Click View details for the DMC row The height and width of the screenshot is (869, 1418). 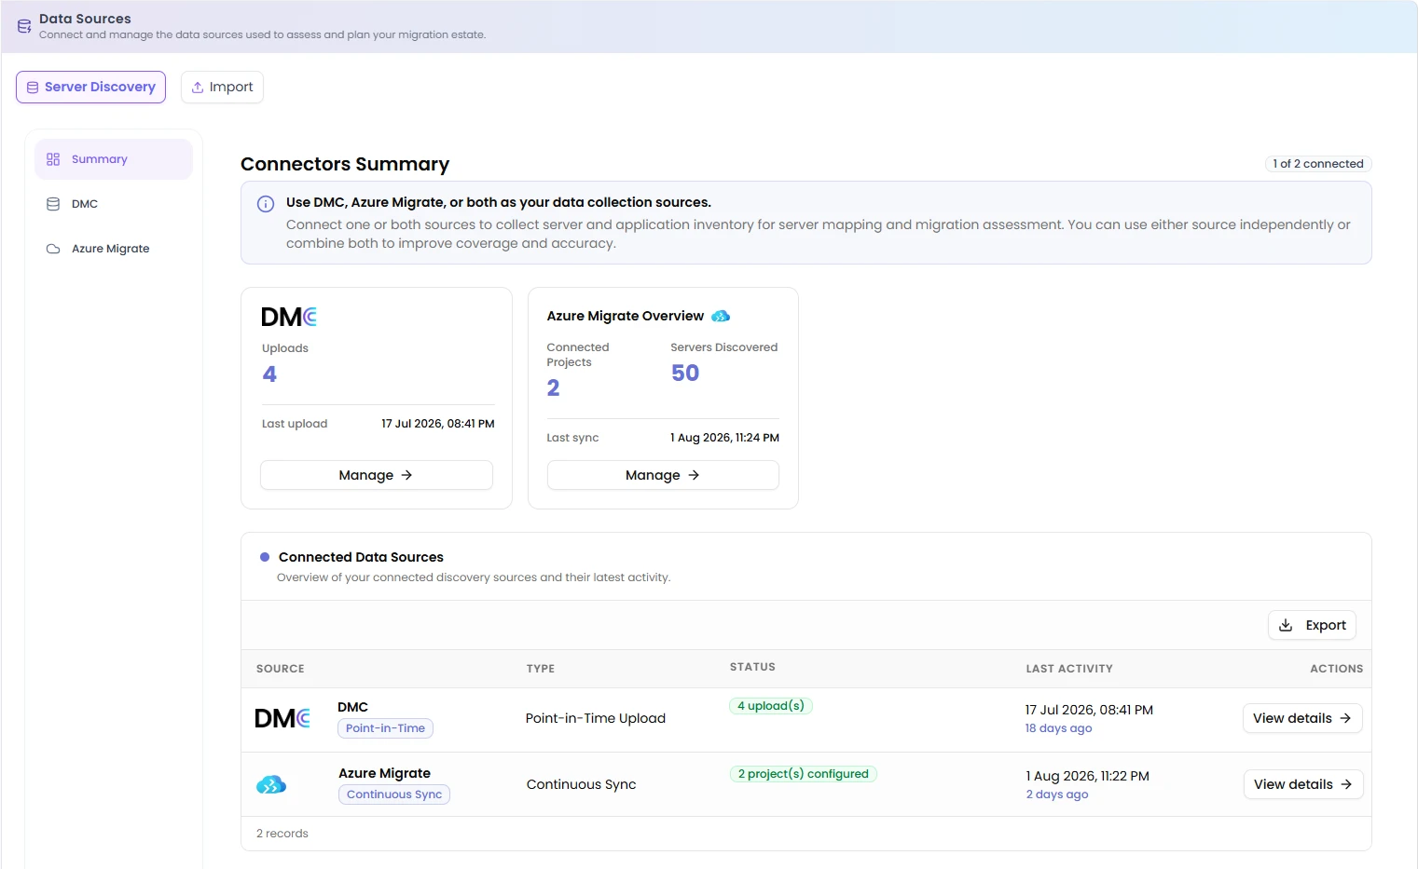pos(1302,718)
